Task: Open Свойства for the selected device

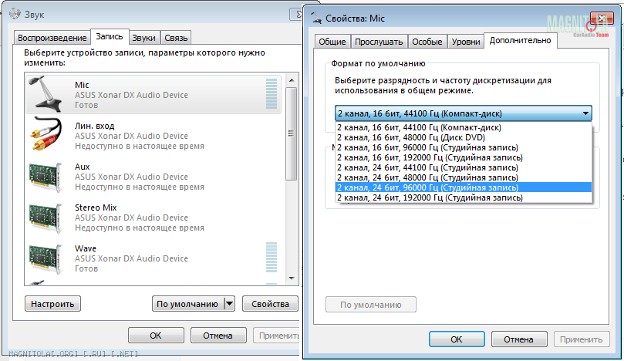Action: tap(270, 304)
